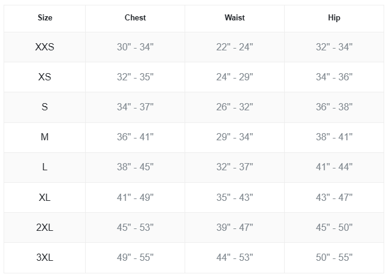Click the Size column header
This screenshot has height=277, width=389.
[45, 18]
